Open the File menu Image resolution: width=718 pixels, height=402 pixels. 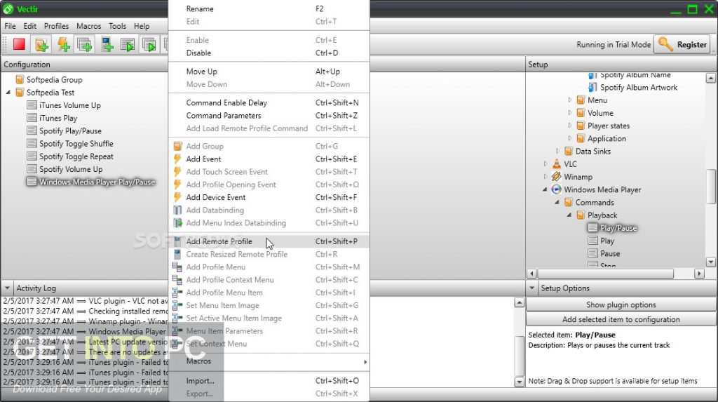coord(10,26)
